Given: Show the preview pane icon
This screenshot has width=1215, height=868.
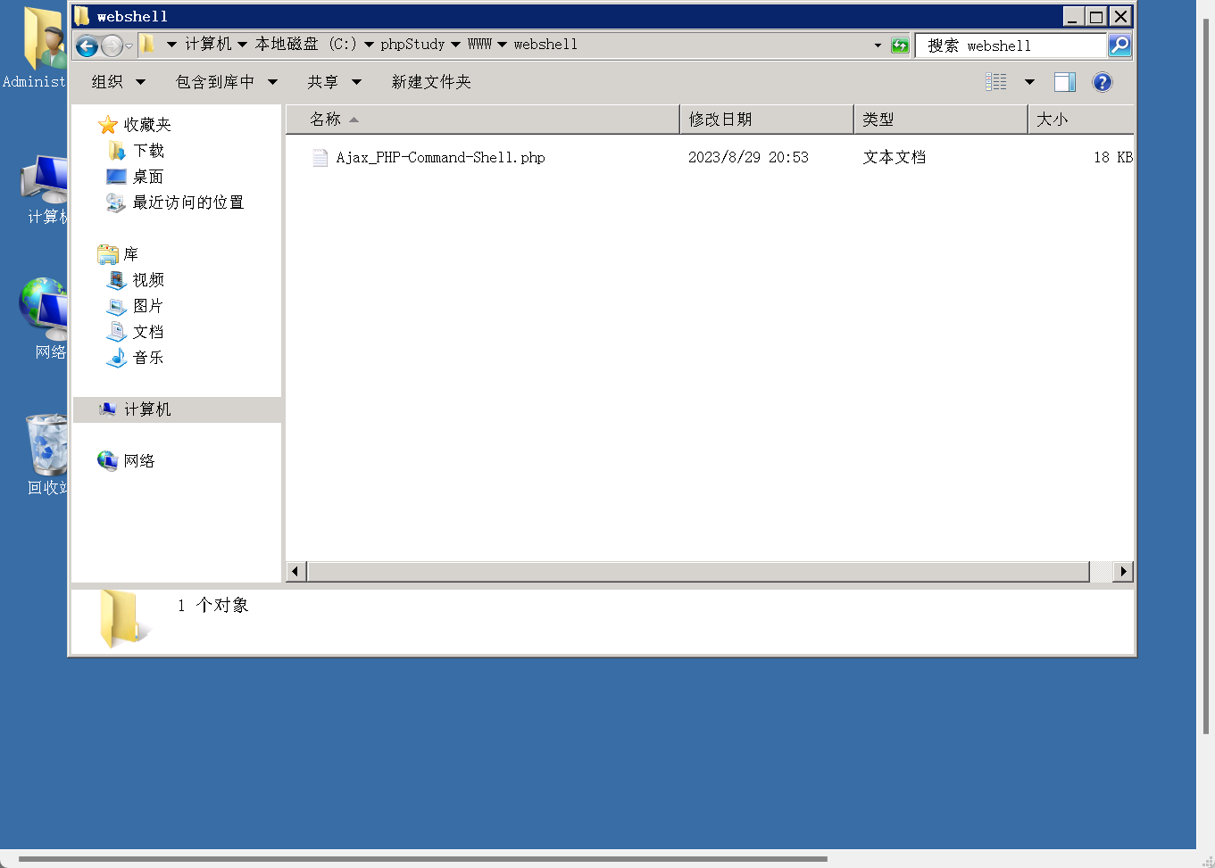Looking at the screenshot, I should (x=1064, y=81).
